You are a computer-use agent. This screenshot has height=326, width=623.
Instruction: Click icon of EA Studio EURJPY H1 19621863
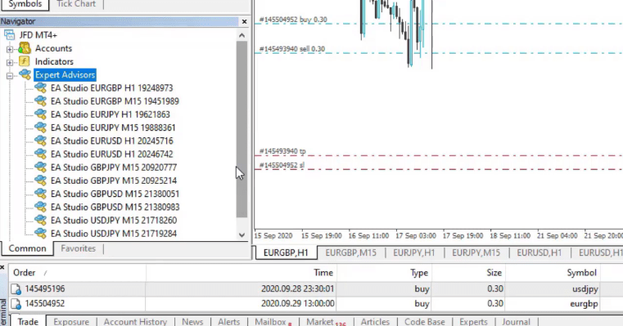coord(40,114)
